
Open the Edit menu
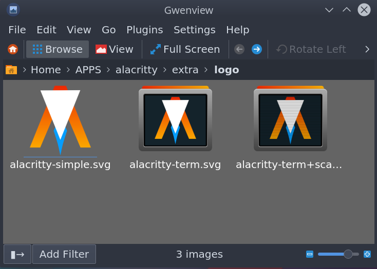click(46, 30)
